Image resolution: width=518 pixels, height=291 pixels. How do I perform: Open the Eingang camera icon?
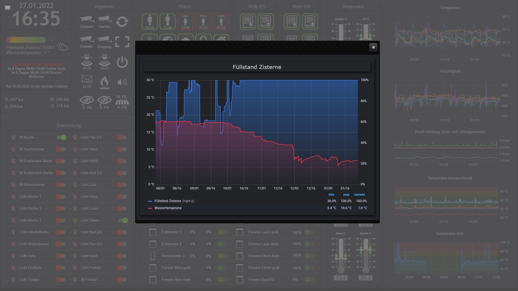tap(104, 39)
